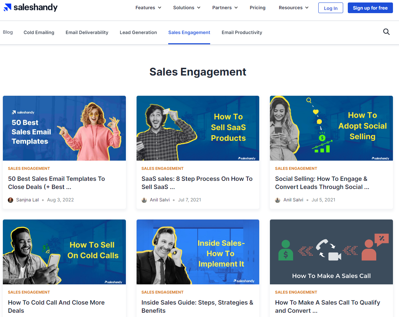
Task: Expand the Resources dropdown menu
Action: coord(294,7)
